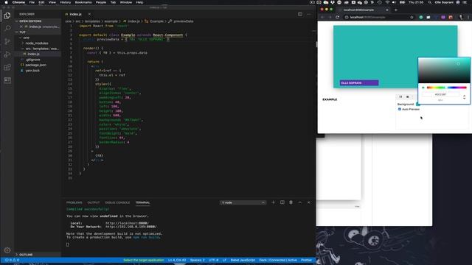Image resolution: width=472 pixels, height=265 pixels.
Task: Open the File menu
Action: pyautogui.click(x=32, y=2)
